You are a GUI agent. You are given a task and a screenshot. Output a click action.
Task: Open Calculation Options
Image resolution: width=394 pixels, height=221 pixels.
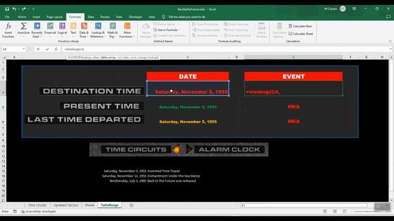coord(279,30)
